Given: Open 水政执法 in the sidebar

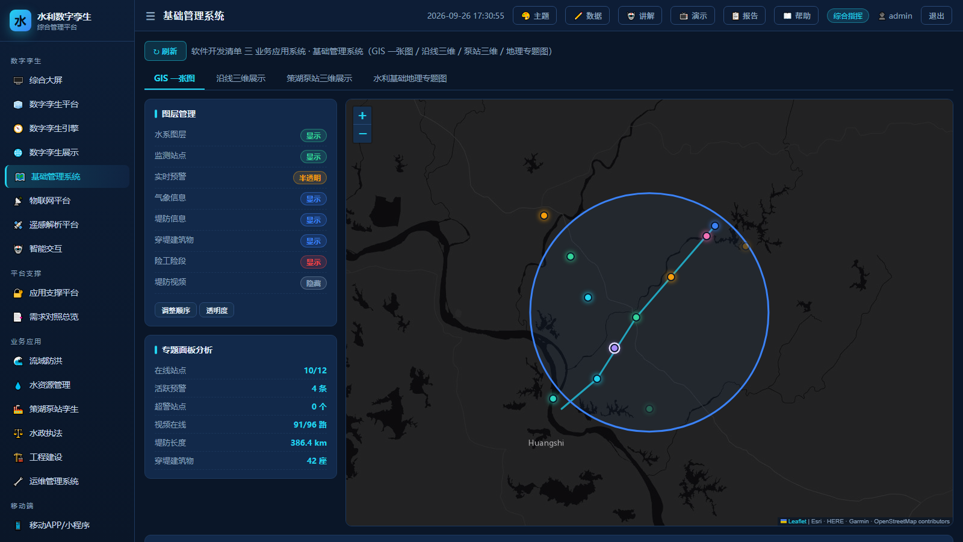Looking at the screenshot, I should pyautogui.click(x=67, y=433).
